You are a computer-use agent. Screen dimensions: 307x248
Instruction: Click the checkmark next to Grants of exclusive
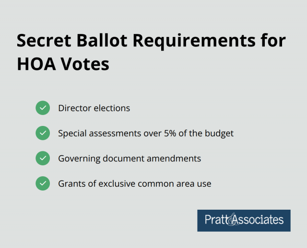click(43, 183)
